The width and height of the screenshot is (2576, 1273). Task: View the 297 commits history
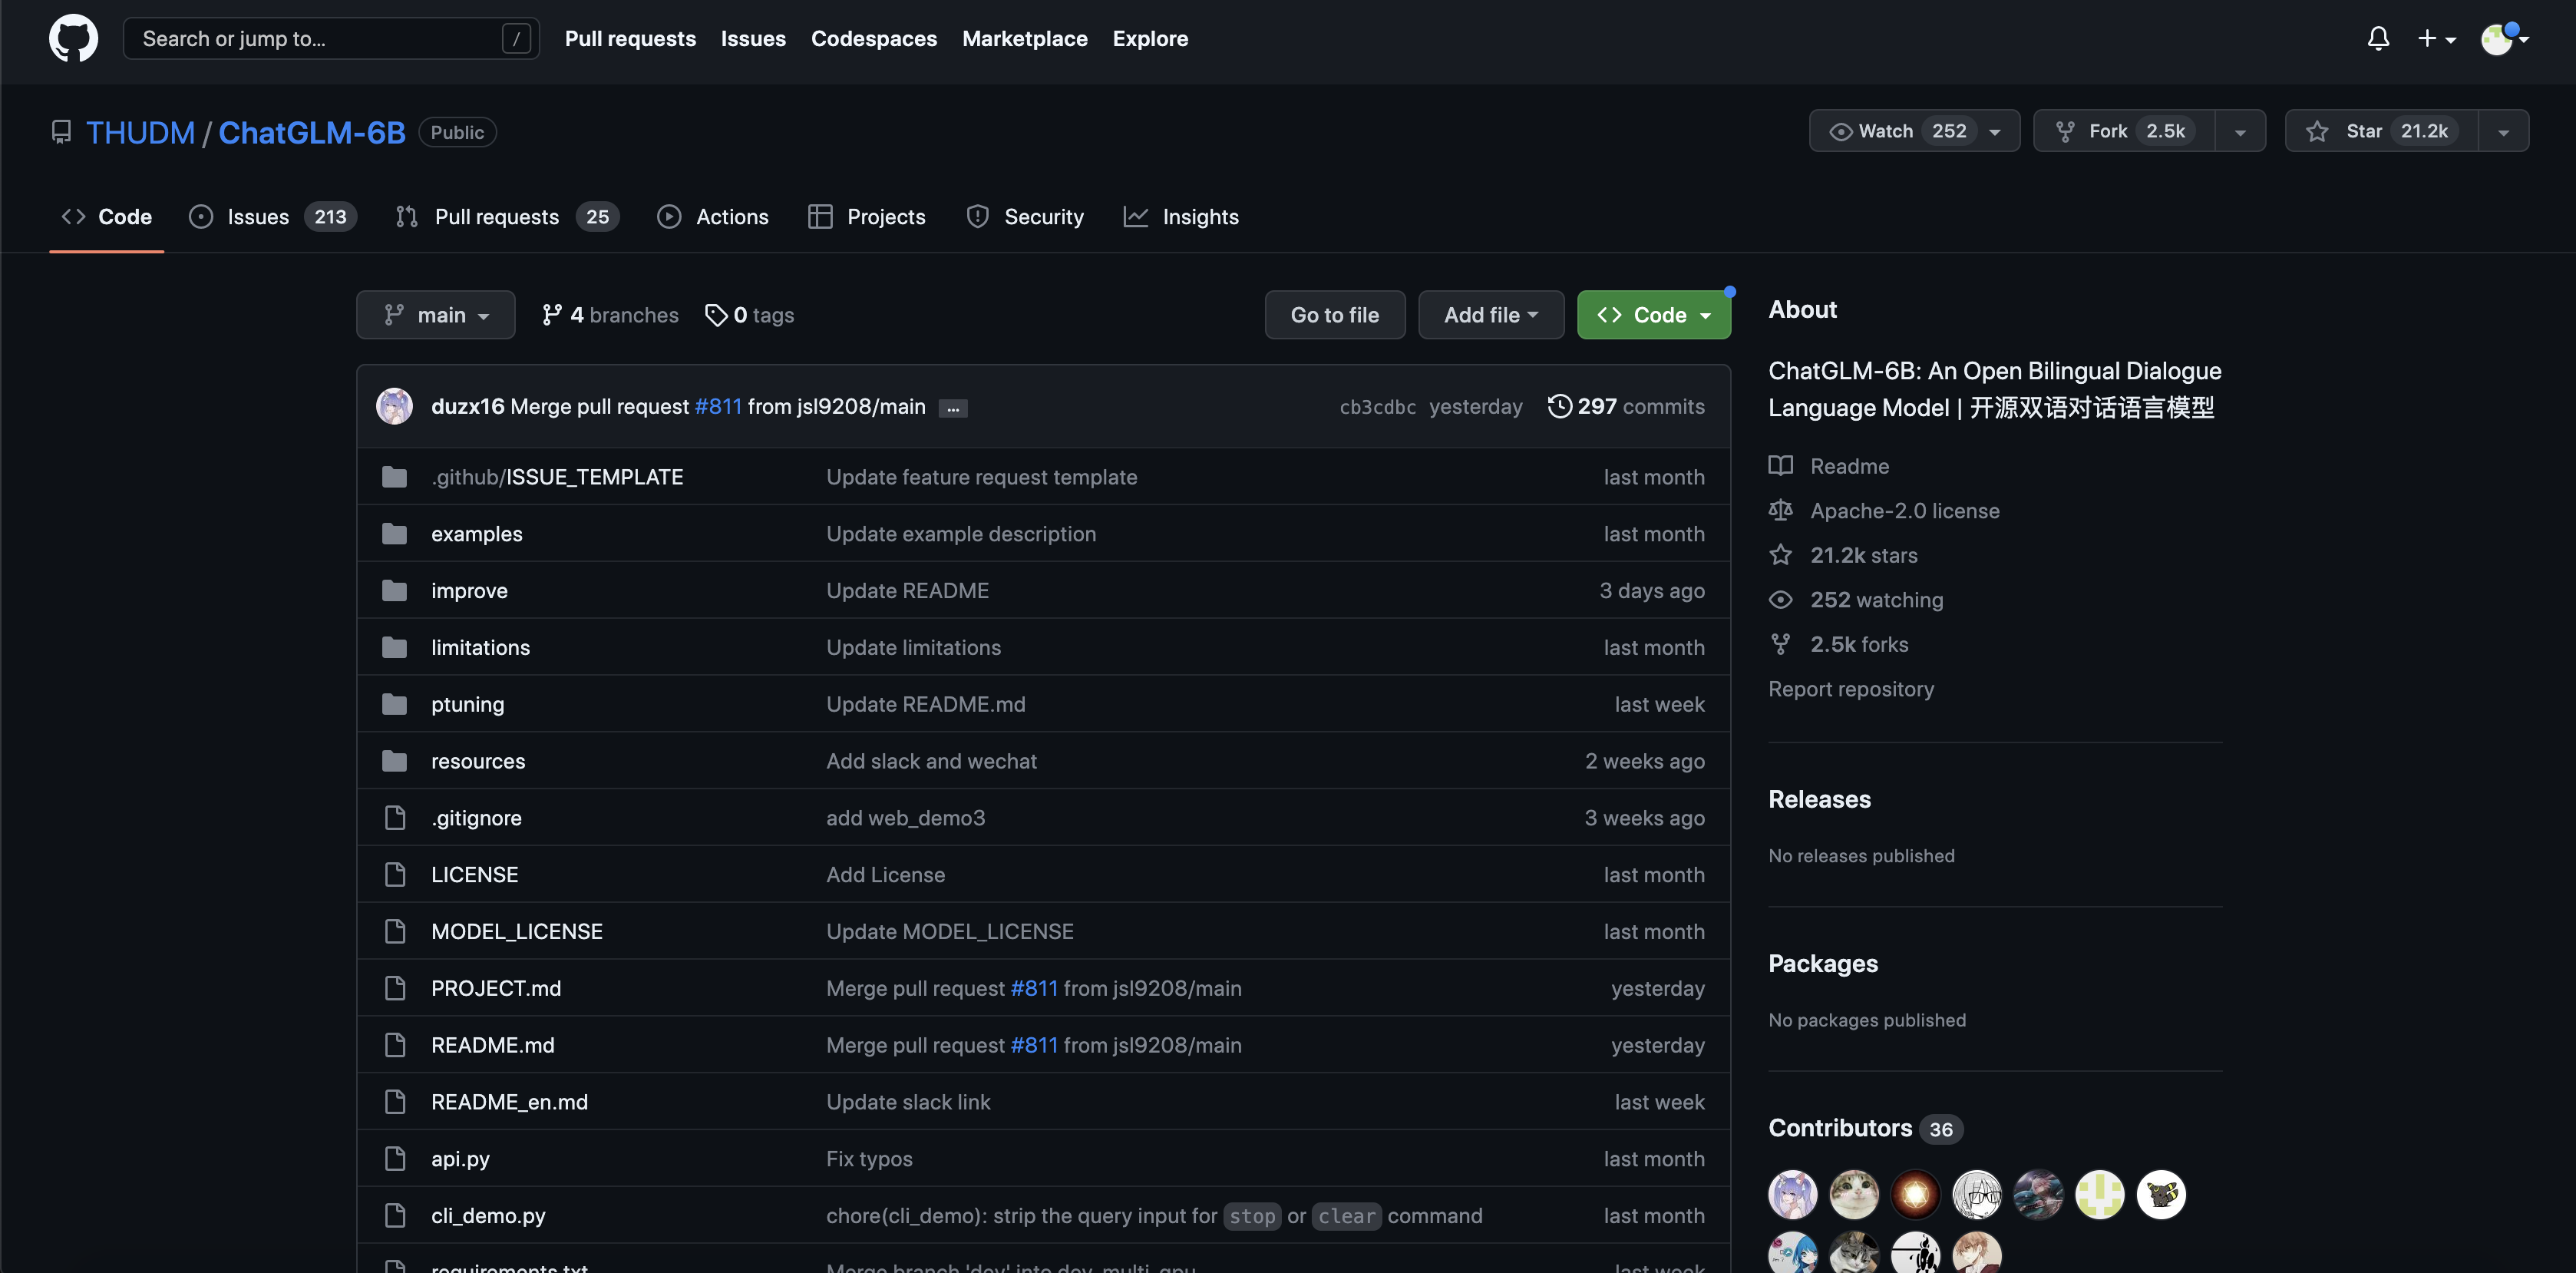point(1626,406)
